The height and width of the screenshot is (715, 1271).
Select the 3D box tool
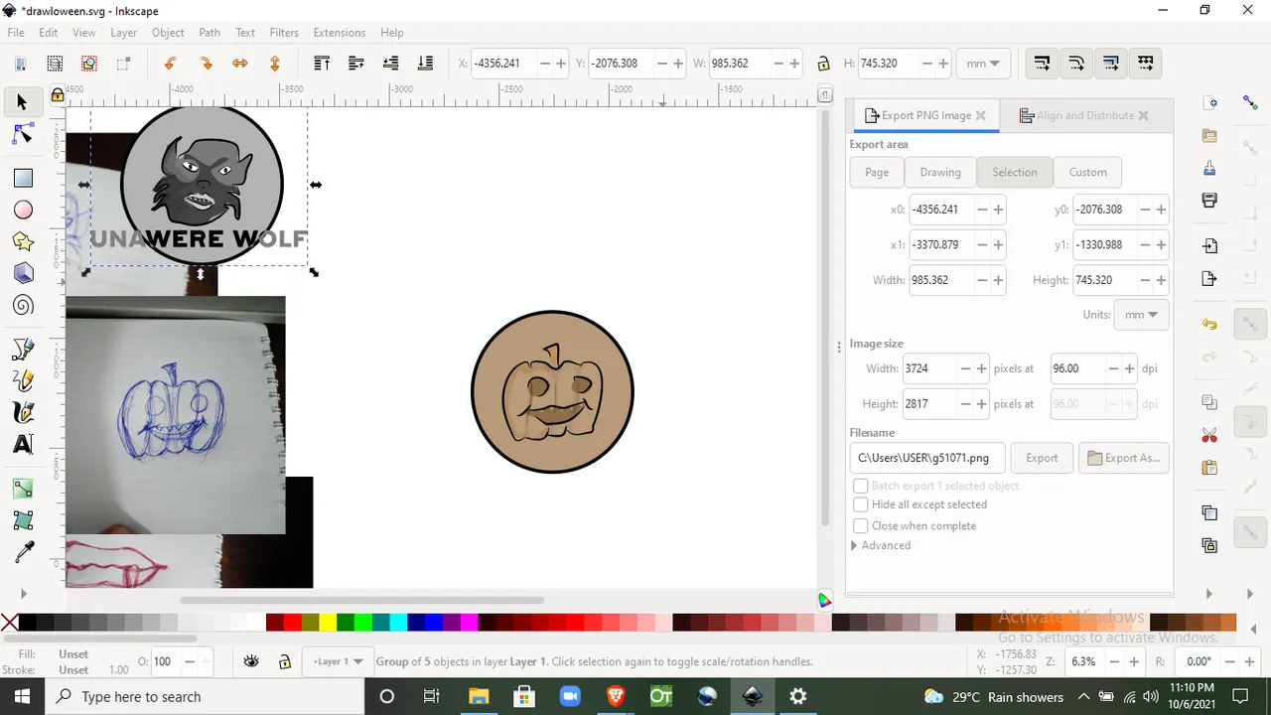[x=22, y=273]
